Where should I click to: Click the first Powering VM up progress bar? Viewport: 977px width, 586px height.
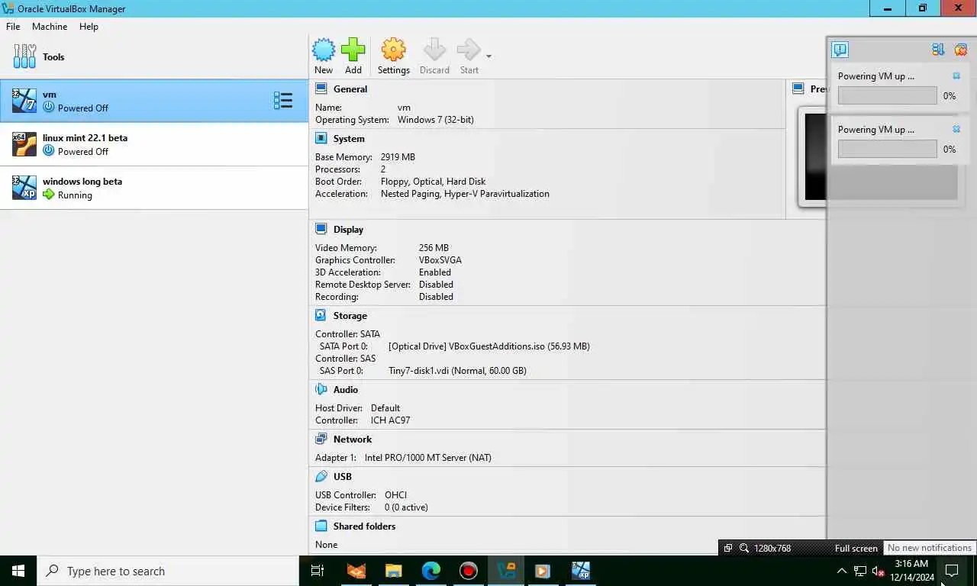[x=887, y=95]
